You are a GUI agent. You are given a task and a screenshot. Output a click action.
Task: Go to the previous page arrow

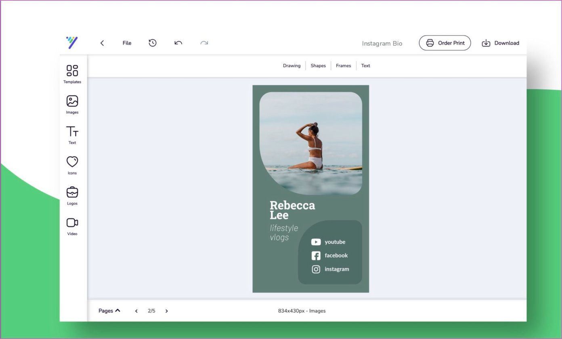[136, 311]
